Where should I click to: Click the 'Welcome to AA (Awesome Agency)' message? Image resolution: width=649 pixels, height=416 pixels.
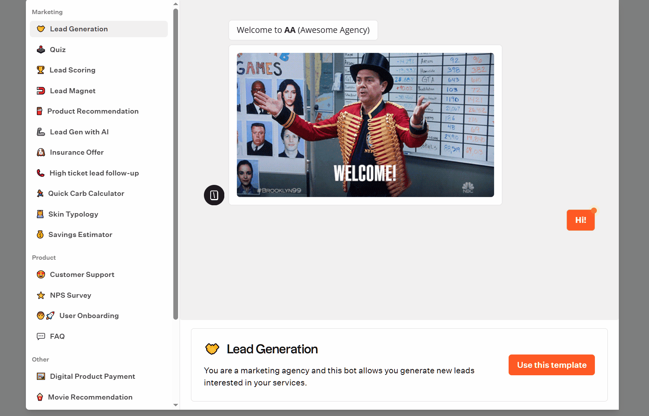(303, 30)
